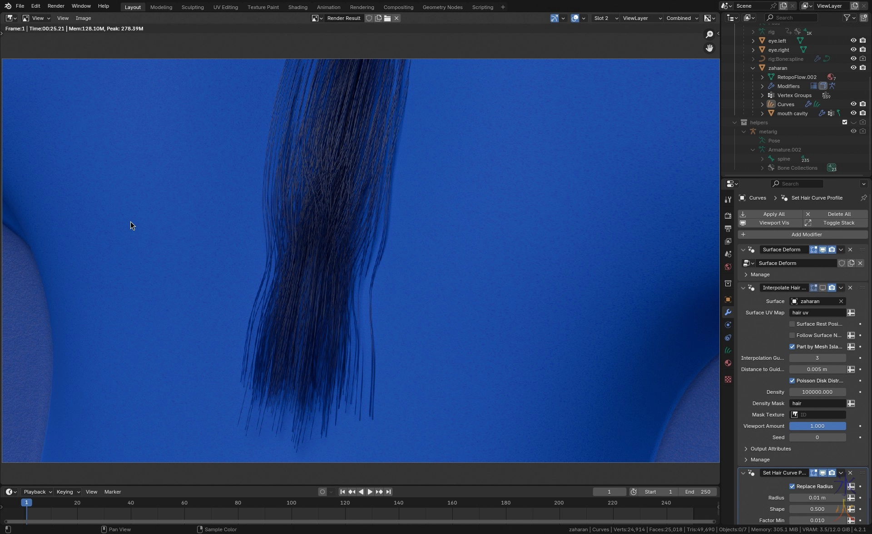Open the World properties tab

[728, 267]
